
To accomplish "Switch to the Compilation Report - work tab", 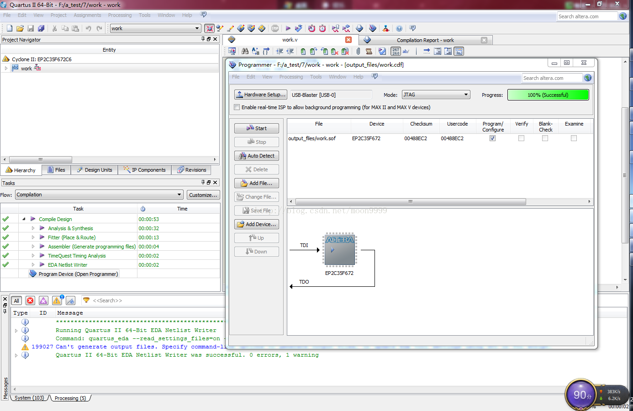I will point(425,40).
